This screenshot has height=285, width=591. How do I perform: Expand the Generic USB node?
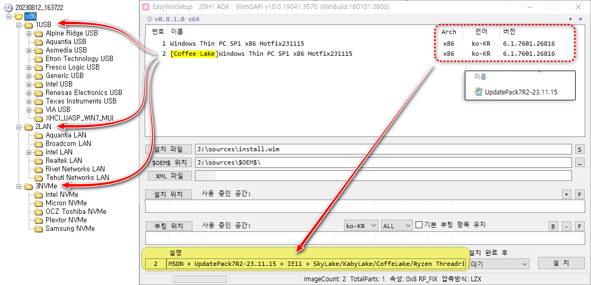tap(29, 76)
